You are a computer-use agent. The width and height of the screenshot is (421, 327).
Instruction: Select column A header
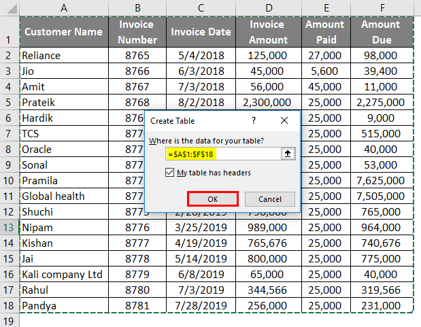[x=63, y=7]
